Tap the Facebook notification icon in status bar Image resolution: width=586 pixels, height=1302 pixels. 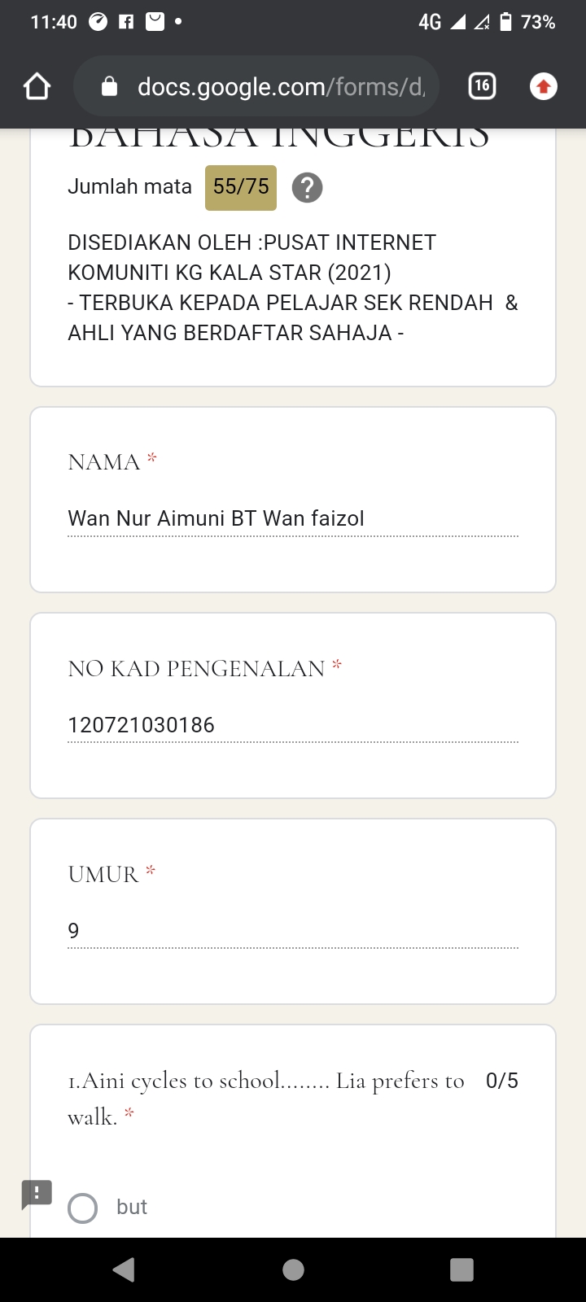tap(126, 22)
